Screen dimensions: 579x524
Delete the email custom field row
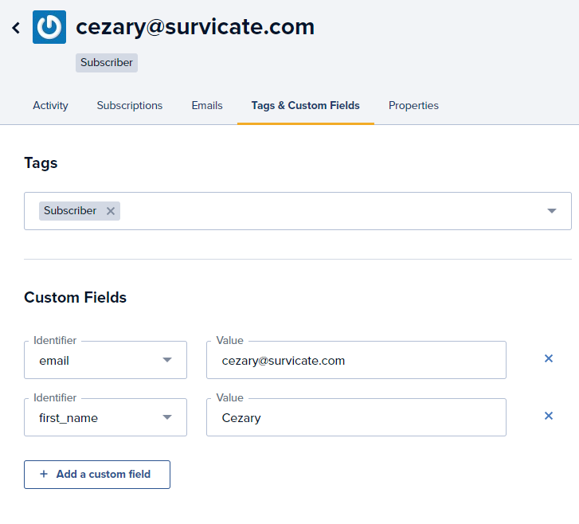549,358
